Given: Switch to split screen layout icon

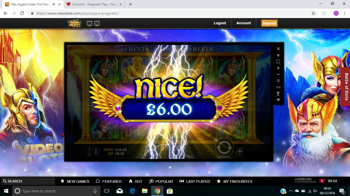Looking at the screenshot, I should 97,23.
